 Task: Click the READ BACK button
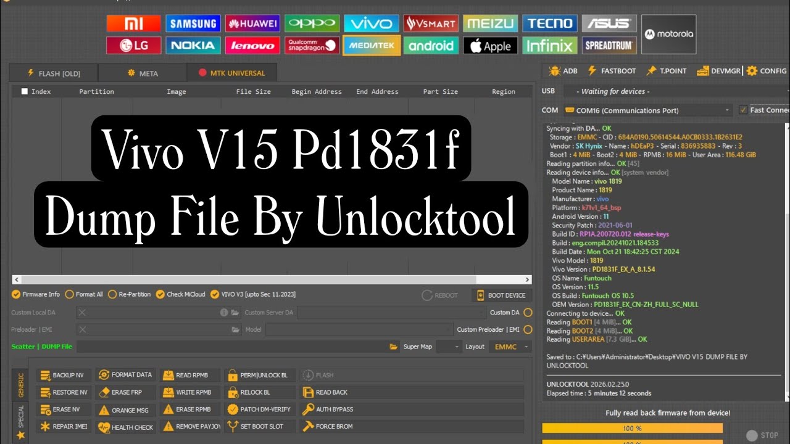(x=412, y=392)
